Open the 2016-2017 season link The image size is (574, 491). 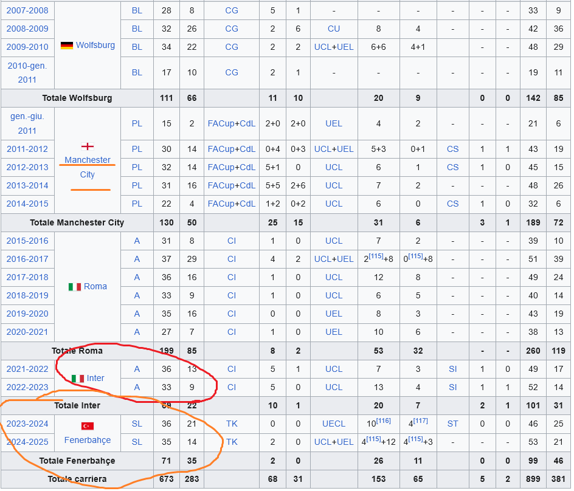click(x=27, y=259)
